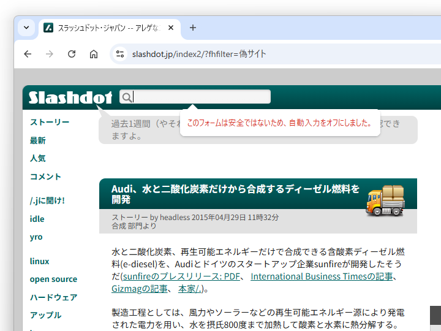Select 人気 in the sidebar menu
This screenshot has height=331, width=441.
pos(38,158)
